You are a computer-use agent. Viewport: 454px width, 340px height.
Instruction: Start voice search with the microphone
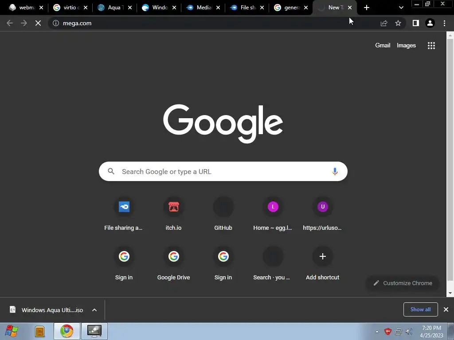click(335, 171)
